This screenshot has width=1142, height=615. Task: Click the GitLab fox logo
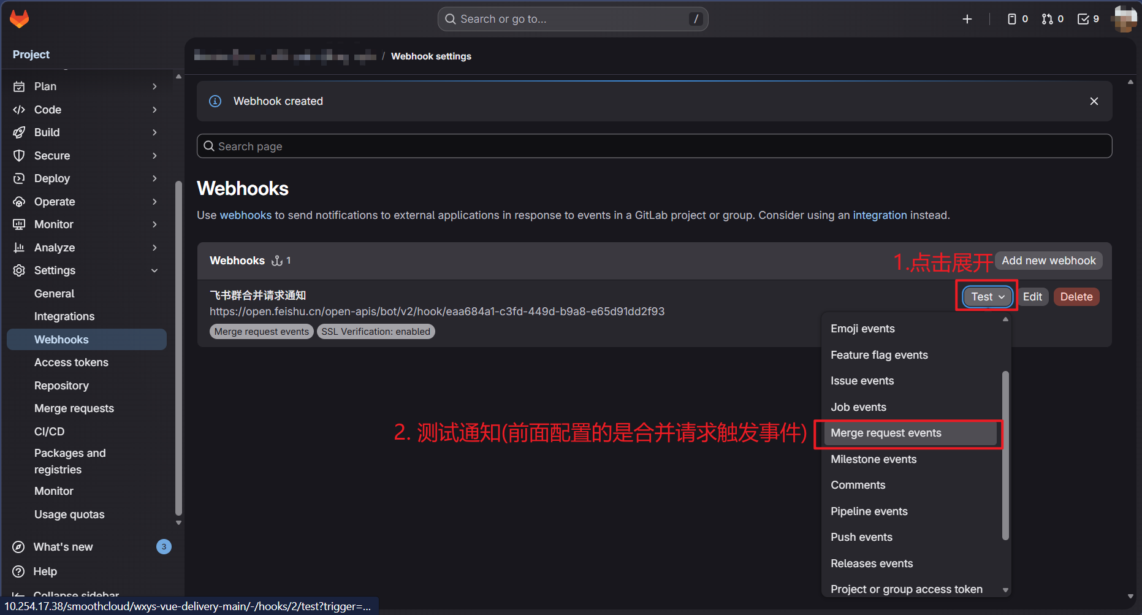(x=20, y=19)
